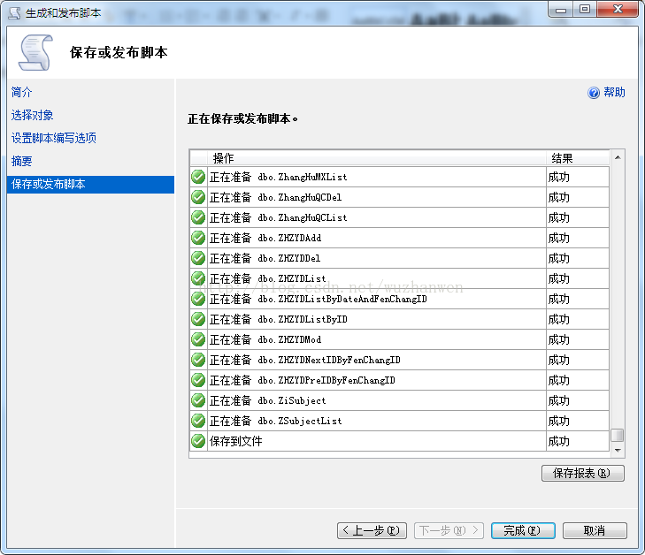This screenshot has height=555, width=645.
Task: Click success icon for dbo.ZhangHuQCList row
Action: click(x=198, y=217)
